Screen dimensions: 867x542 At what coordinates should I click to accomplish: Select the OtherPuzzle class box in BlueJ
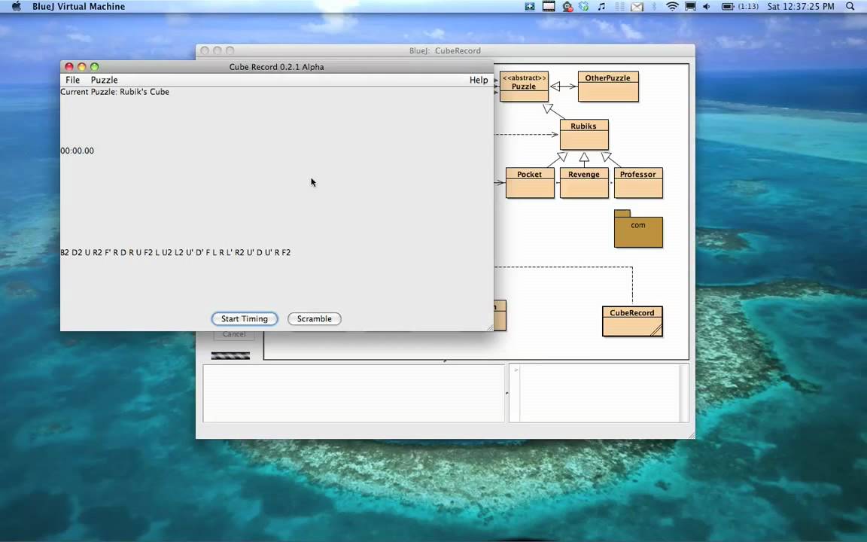pos(607,87)
